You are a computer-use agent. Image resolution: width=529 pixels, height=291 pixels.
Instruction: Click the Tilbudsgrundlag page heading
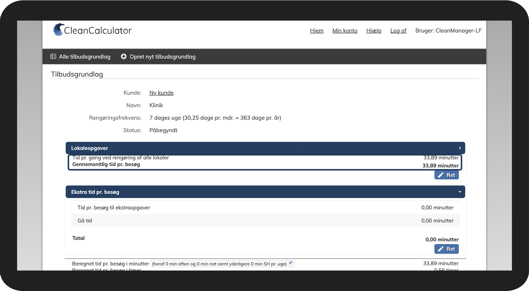click(x=77, y=74)
